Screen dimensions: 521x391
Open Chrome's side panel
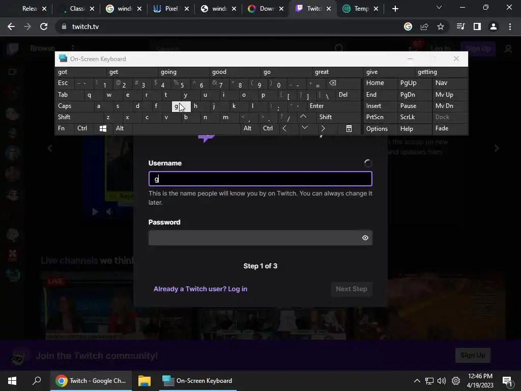[477, 26]
